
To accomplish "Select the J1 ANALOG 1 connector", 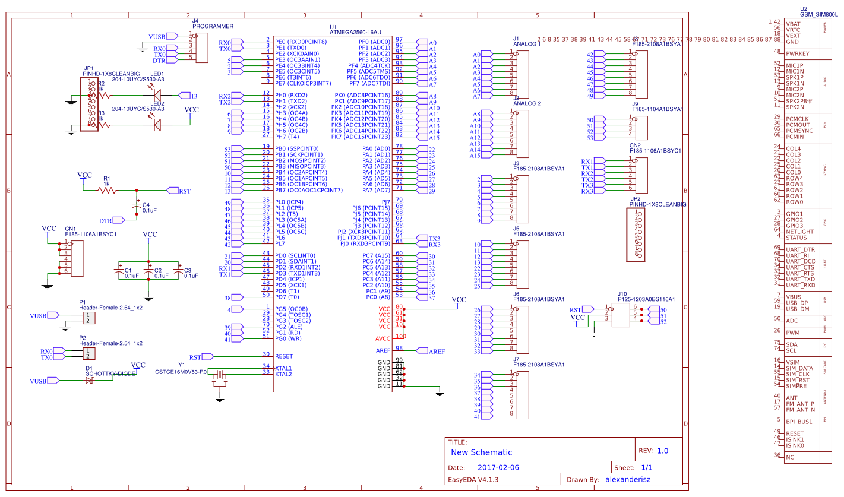I will pyautogui.click(x=523, y=74).
